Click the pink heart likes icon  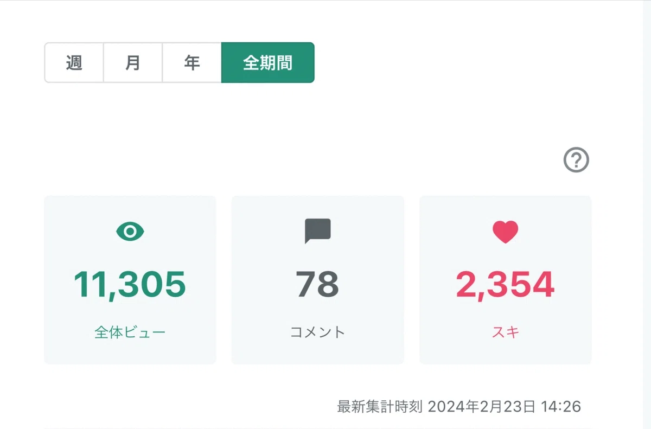tap(506, 232)
